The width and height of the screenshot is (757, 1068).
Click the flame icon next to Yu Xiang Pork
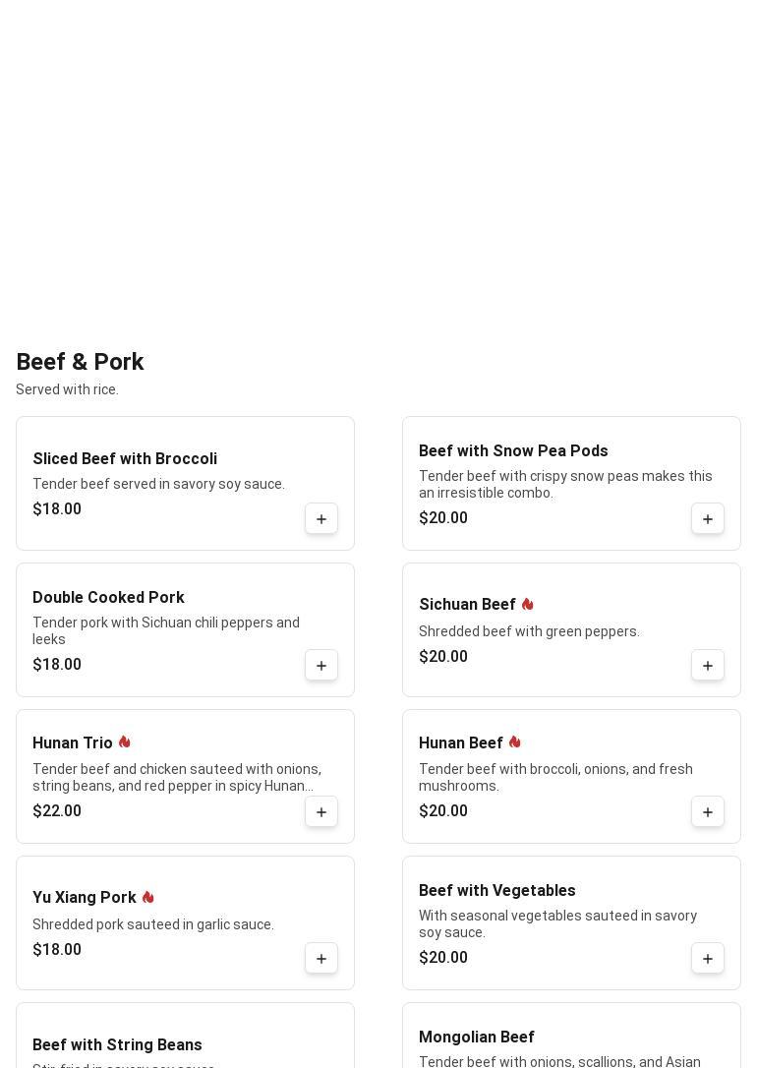[x=148, y=897]
